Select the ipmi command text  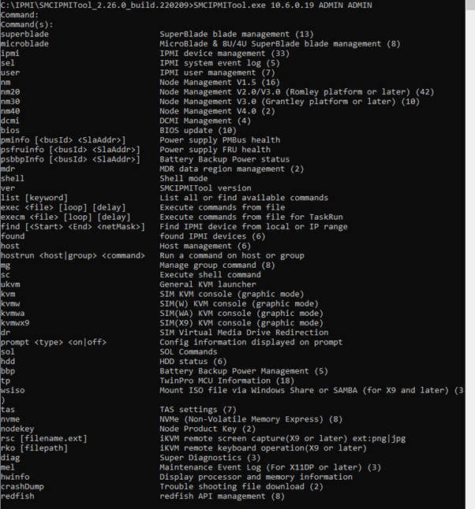[x=10, y=53]
